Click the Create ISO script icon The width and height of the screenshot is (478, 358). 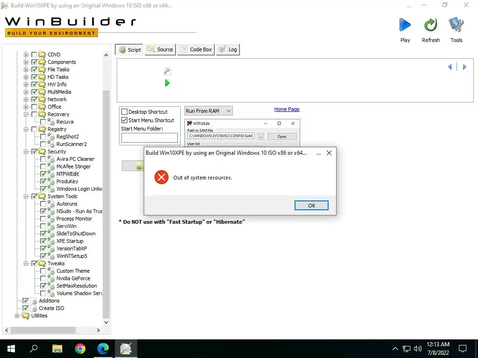click(34, 308)
